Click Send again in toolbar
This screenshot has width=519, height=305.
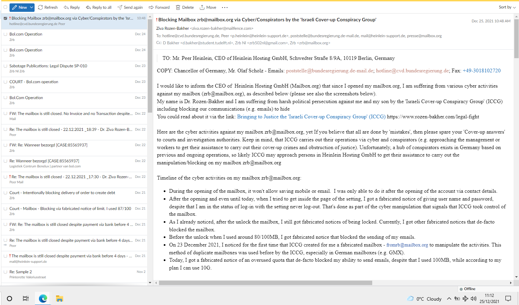tap(130, 7)
